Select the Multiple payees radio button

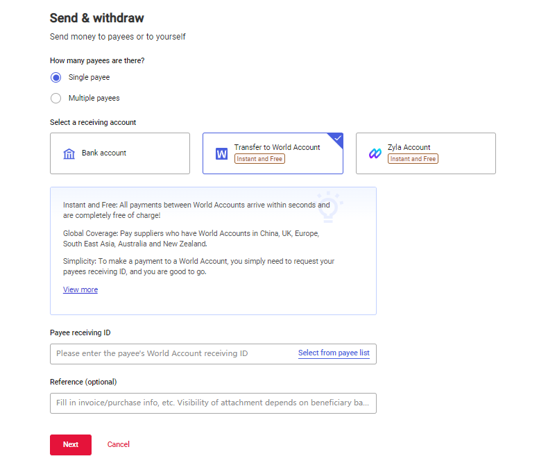[x=56, y=98]
